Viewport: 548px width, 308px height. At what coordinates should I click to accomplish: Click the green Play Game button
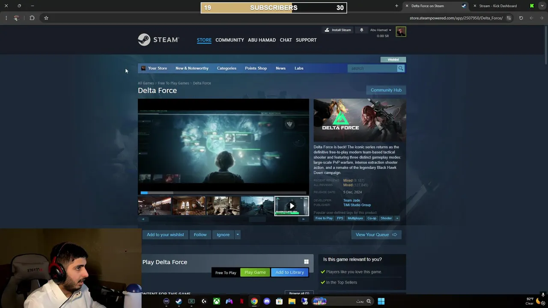click(x=255, y=272)
